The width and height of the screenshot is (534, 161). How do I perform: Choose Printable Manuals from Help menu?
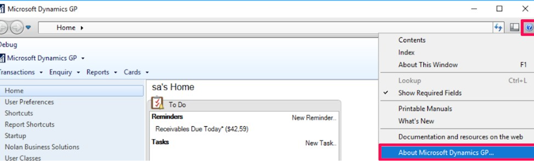point(425,109)
